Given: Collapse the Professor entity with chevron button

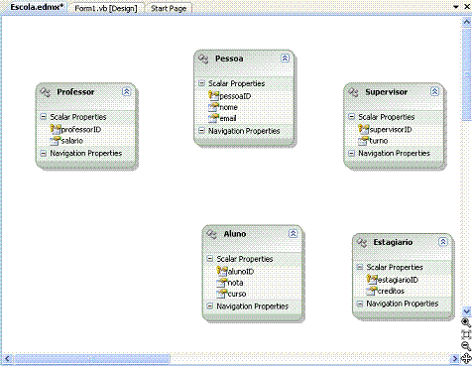Looking at the screenshot, I should pyautogui.click(x=126, y=91).
